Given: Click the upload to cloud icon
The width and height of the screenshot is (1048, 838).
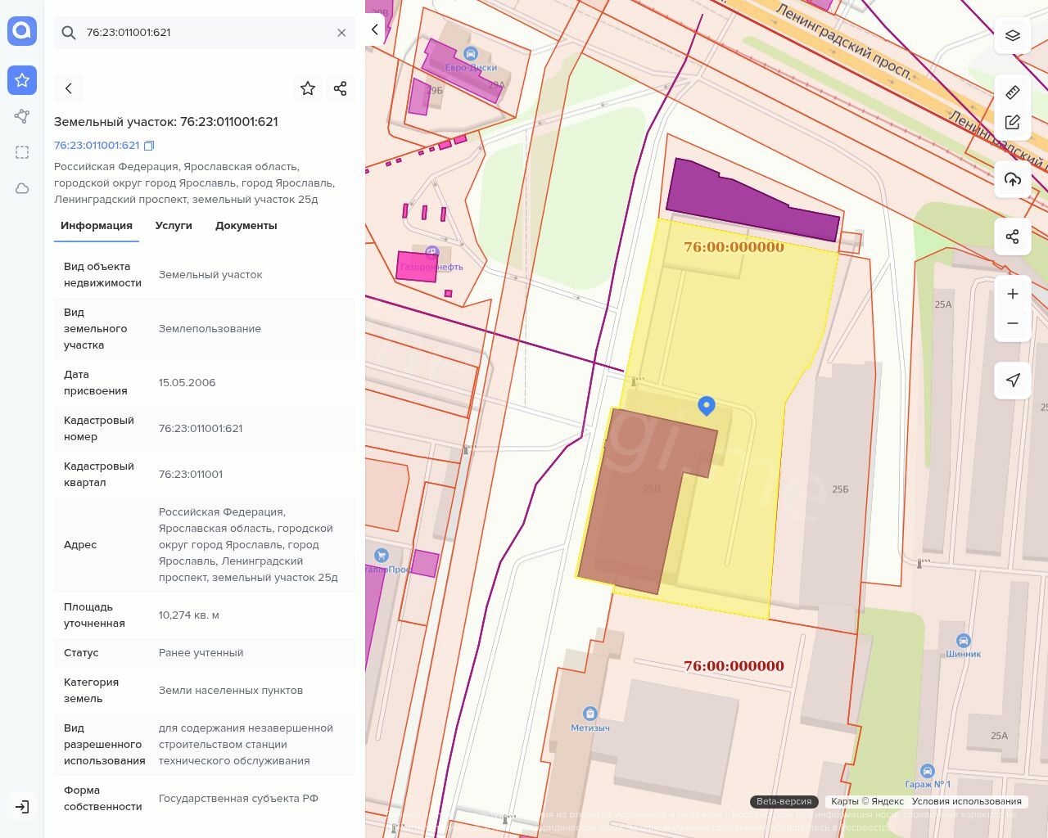Looking at the screenshot, I should (x=1012, y=179).
